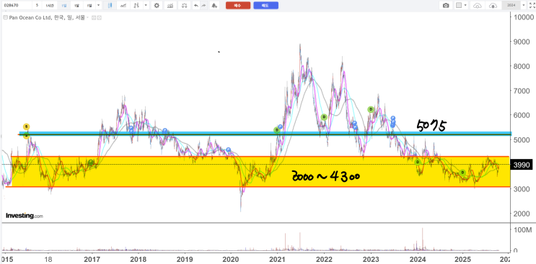The image size is (536, 264).
Task: Click the yellow S marker near 2015
Action: pyautogui.click(x=26, y=127)
